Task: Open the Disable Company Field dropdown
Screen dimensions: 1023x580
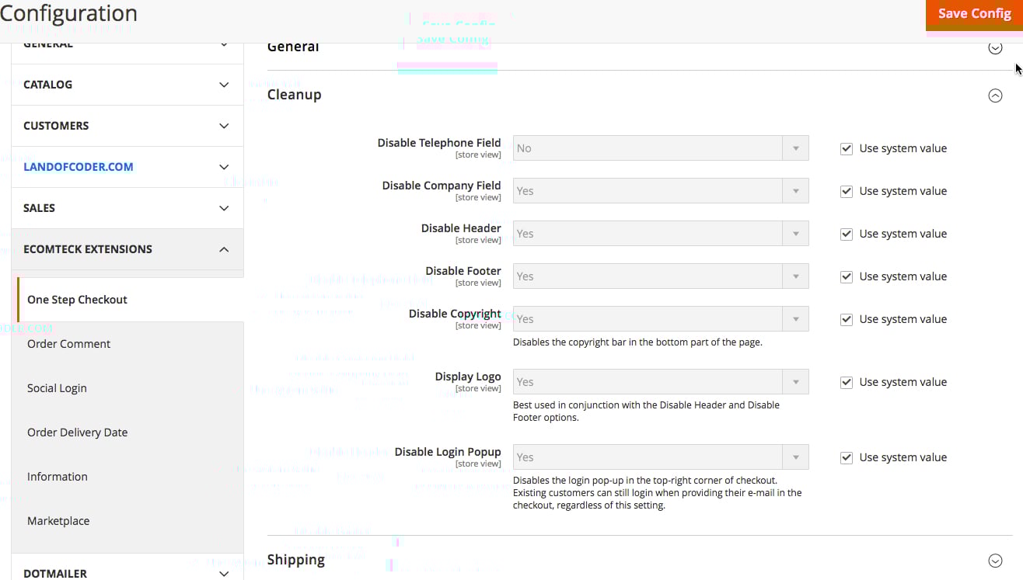Action: pyautogui.click(x=661, y=191)
